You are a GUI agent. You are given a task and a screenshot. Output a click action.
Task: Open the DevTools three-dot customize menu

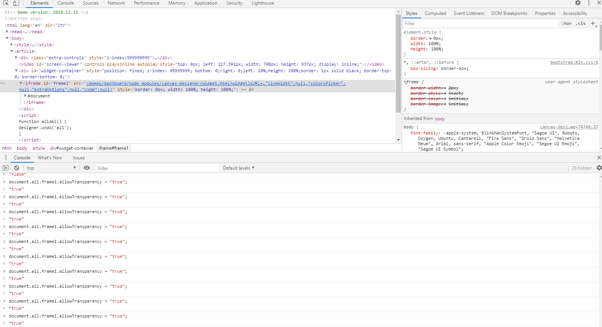(589, 3)
